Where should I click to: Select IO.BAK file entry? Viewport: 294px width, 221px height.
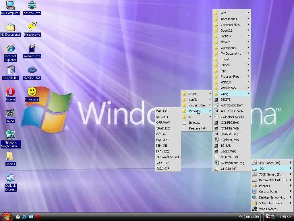point(232,145)
